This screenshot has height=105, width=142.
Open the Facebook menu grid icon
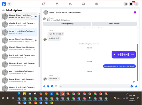126,4
